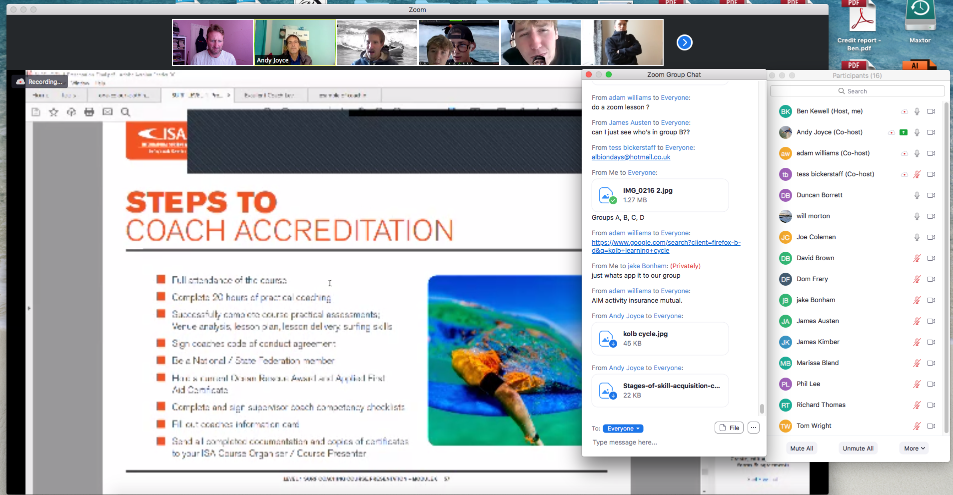Image resolution: width=953 pixels, height=495 pixels.
Task: Click the star bookmark icon in PDF toolbar
Action: pos(53,112)
